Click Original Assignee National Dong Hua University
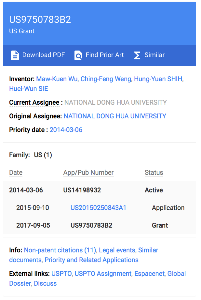This screenshot has width=201, height=300. [x=115, y=116]
